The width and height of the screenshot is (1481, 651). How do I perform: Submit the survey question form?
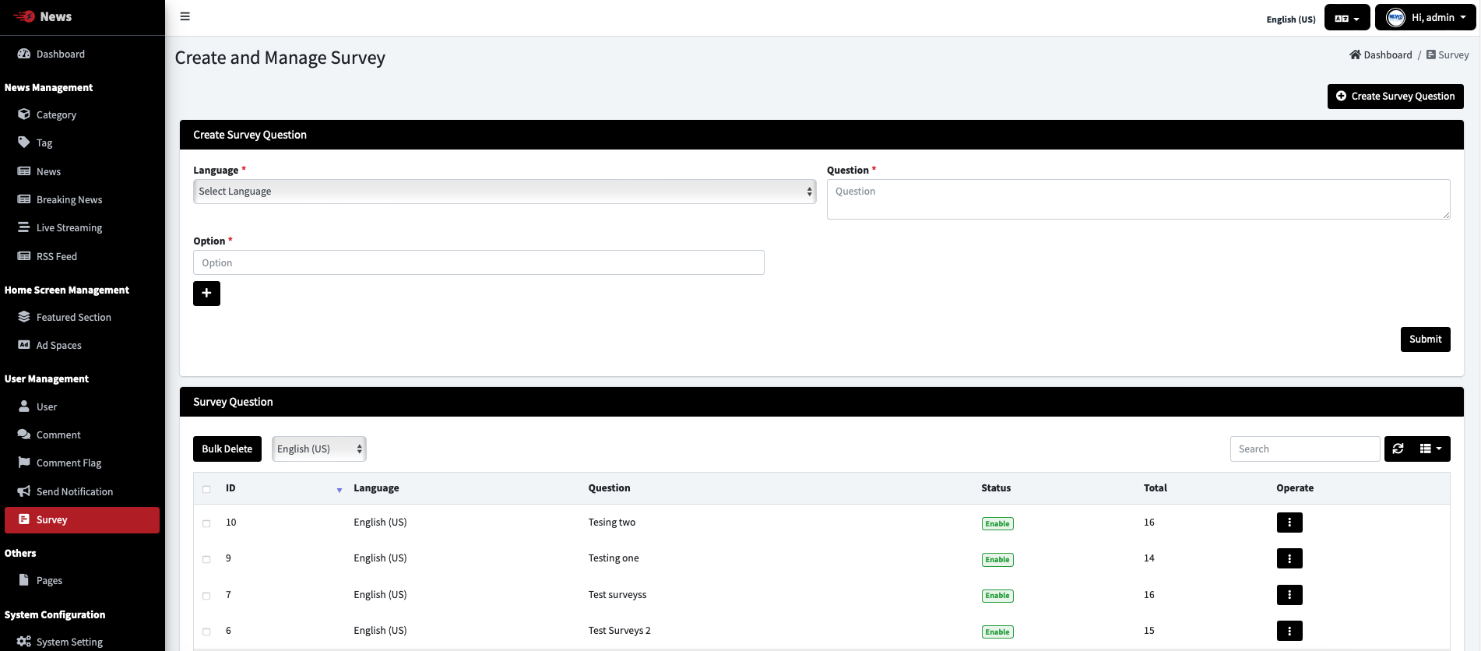click(x=1425, y=340)
